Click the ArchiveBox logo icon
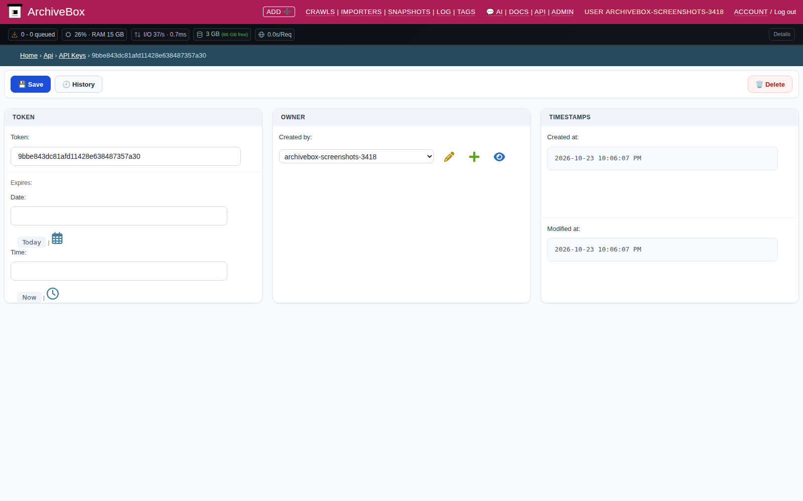This screenshot has width=803, height=501. point(15,12)
